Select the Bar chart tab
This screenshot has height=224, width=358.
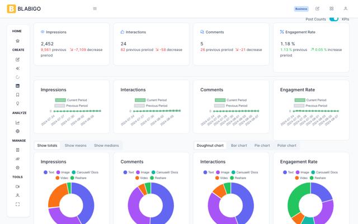click(239, 146)
